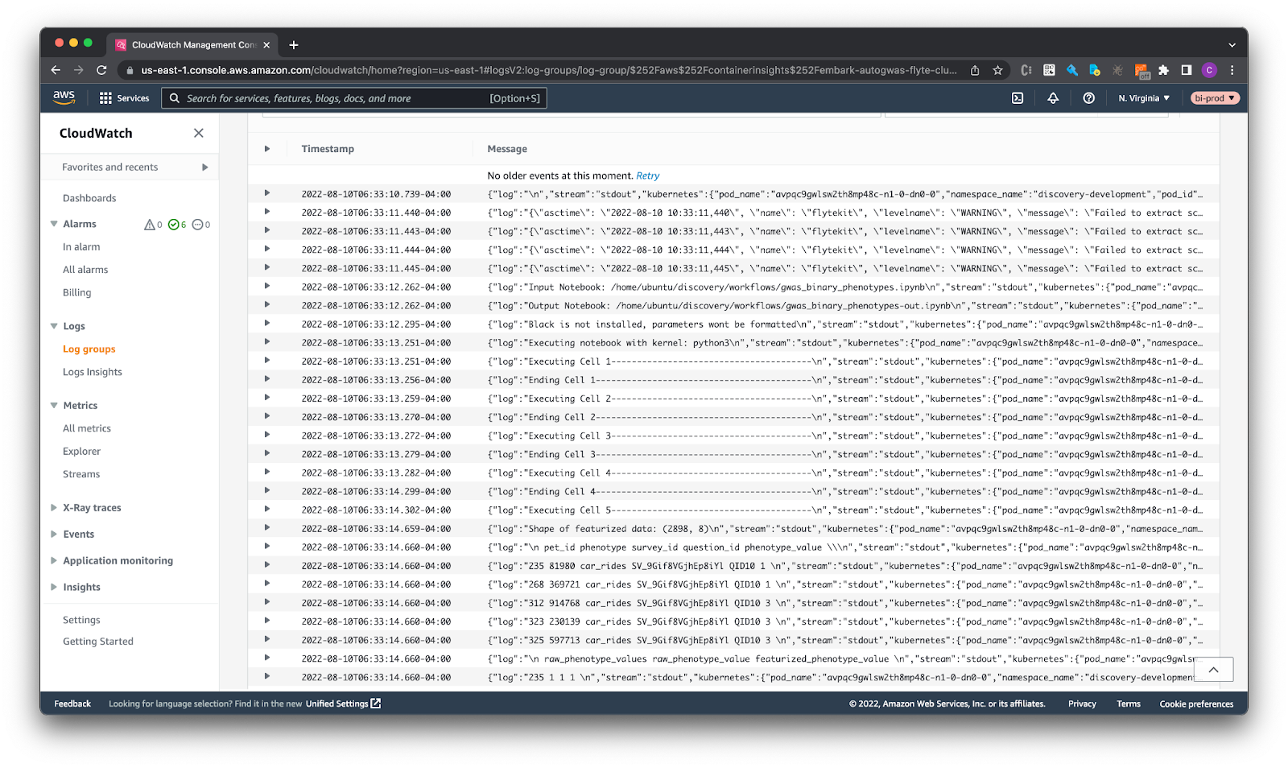Open All metrics page
The image size is (1288, 768).
87,429
